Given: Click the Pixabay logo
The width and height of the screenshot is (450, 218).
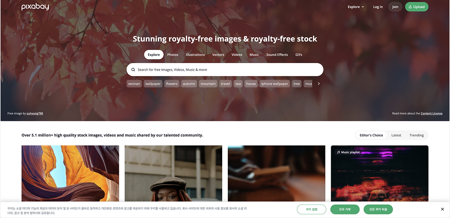Looking at the screenshot, I should [x=35, y=7].
